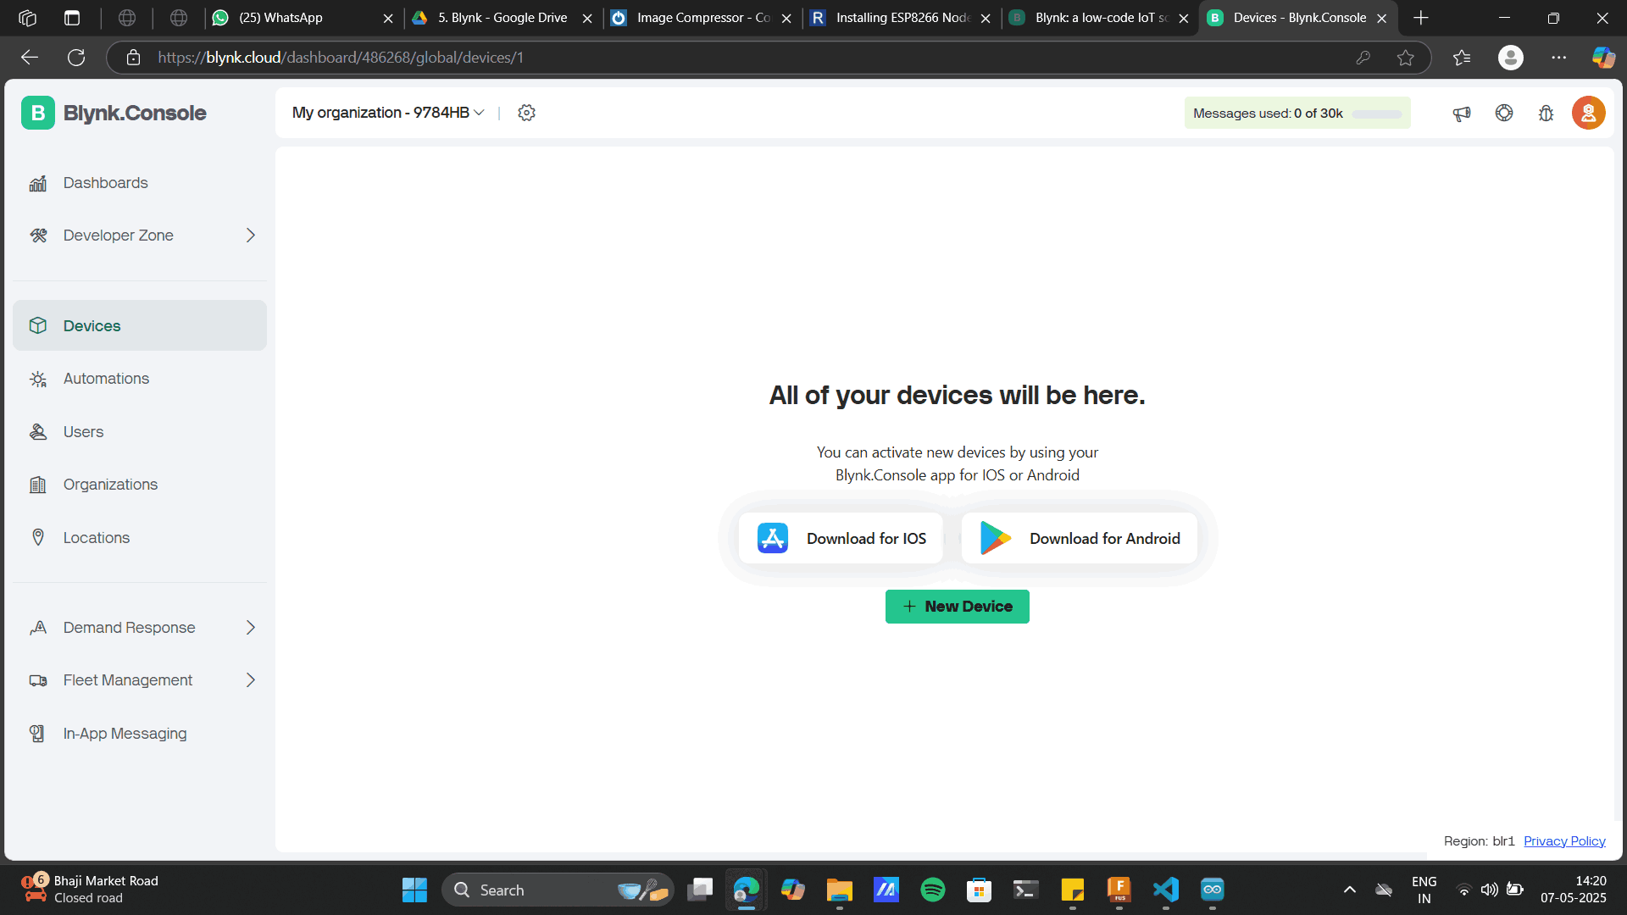Click the Blynk.Console logo

[114, 113]
